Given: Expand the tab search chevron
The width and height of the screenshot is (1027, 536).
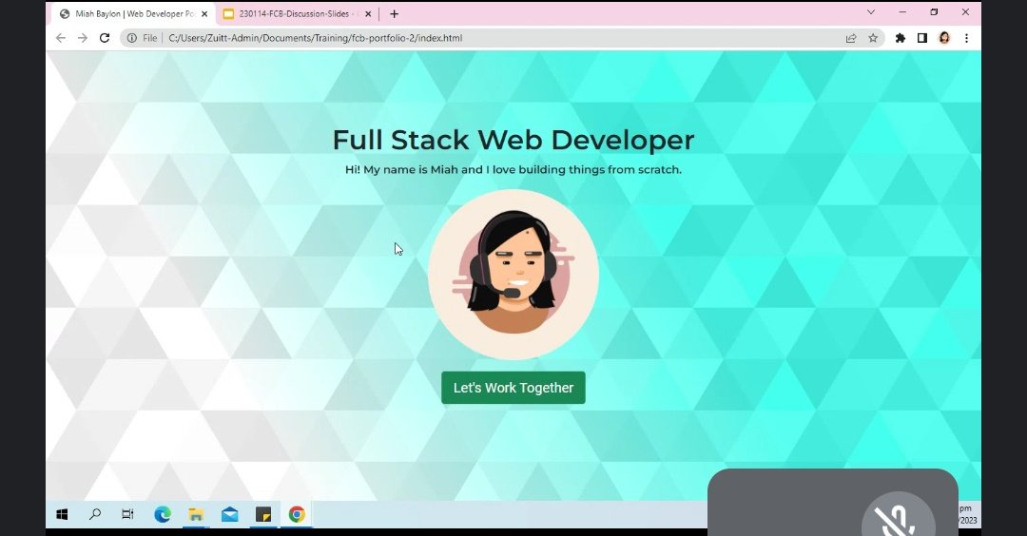Looking at the screenshot, I should pos(870,11).
